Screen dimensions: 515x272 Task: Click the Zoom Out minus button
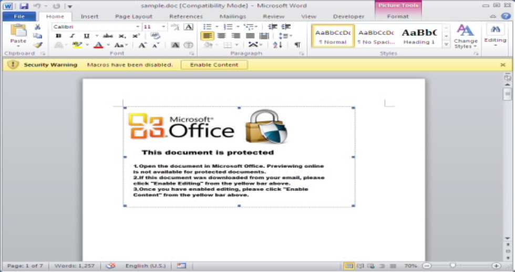coord(427,266)
